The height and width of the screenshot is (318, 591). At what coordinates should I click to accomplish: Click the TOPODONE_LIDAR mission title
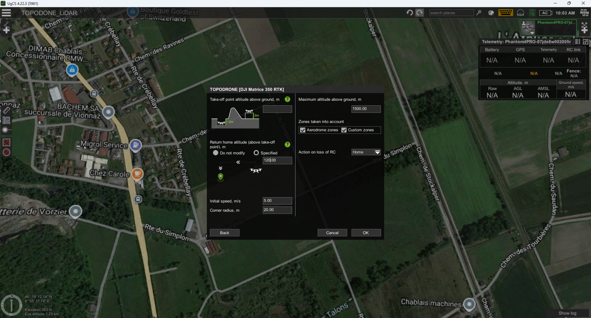tap(49, 13)
